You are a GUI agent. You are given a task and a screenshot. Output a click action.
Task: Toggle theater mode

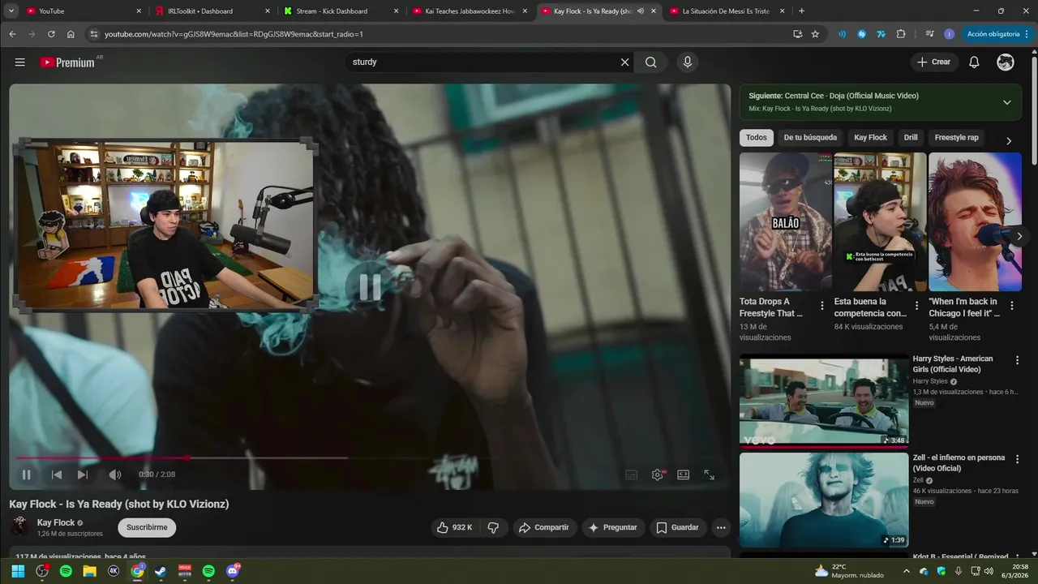click(684, 474)
